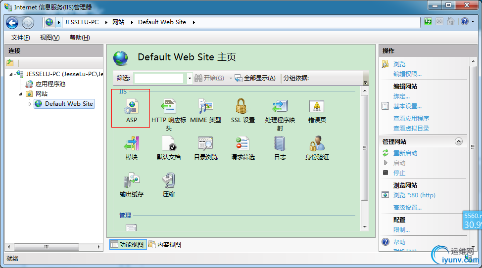Open the 视图(V) menu

(x=50, y=38)
